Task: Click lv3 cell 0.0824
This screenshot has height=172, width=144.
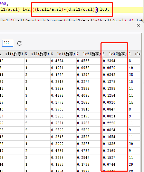Action: 115,130
